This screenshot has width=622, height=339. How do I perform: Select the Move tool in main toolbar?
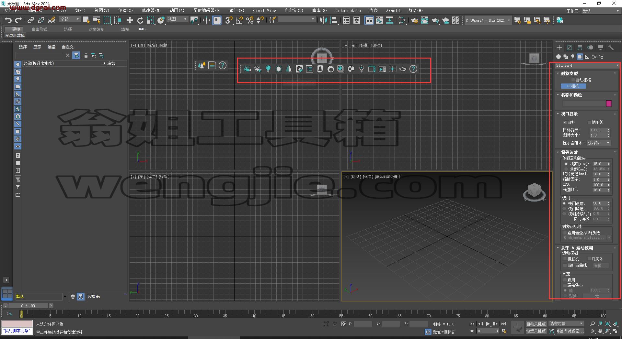click(x=130, y=20)
